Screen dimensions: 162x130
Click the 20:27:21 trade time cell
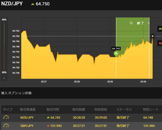(x=79, y=126)
